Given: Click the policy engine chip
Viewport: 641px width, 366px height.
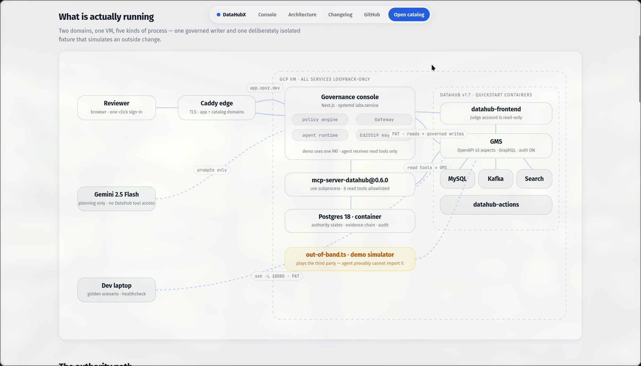Looking at the screenshot, I should (320, 120).
